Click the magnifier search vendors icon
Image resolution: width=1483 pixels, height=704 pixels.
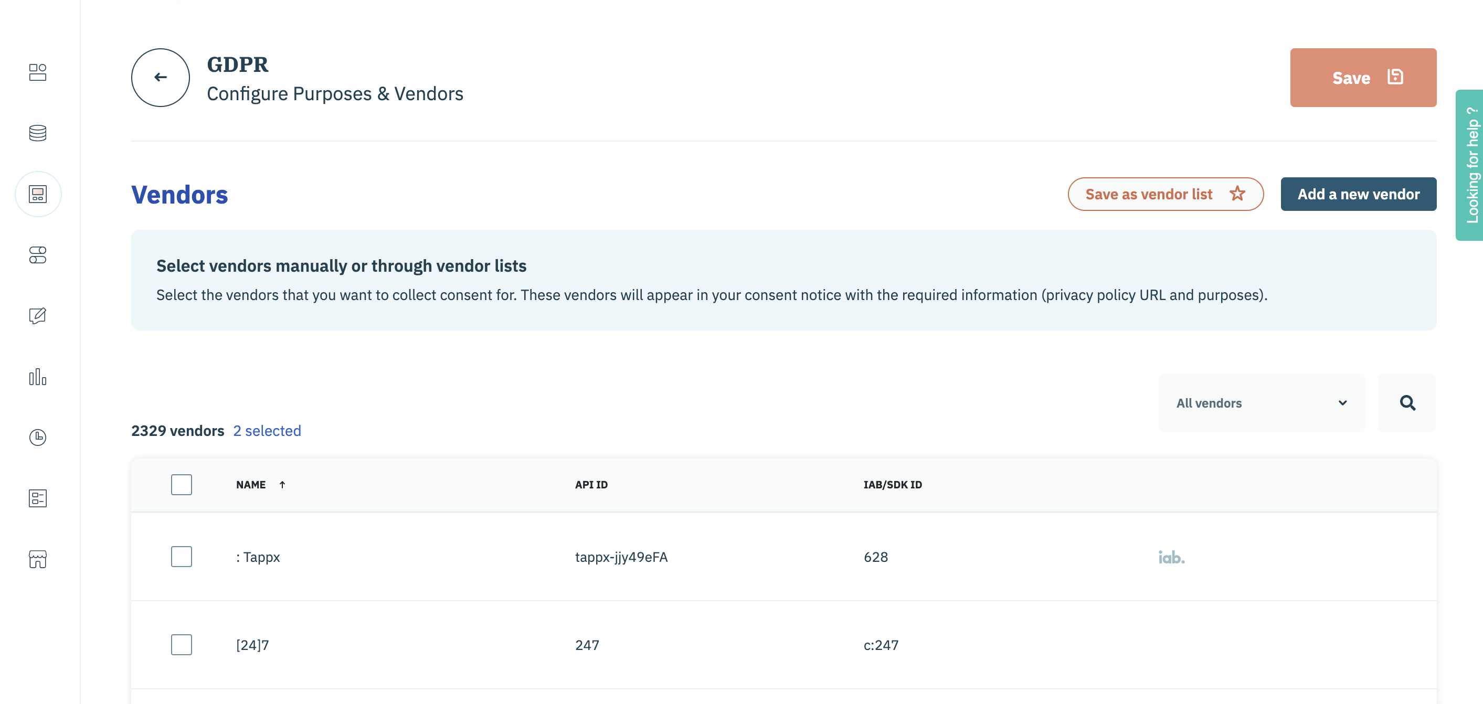tap(1407, 403)
